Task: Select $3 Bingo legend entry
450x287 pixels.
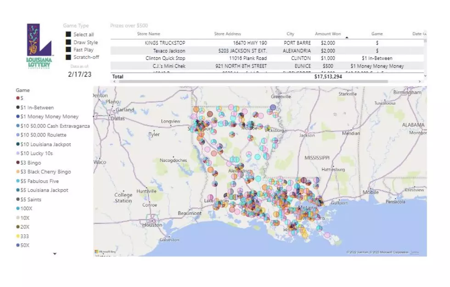Action: (x=28, y=162)
